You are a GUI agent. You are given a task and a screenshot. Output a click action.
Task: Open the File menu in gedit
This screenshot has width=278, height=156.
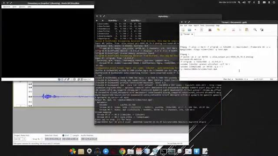pos(182,26)
